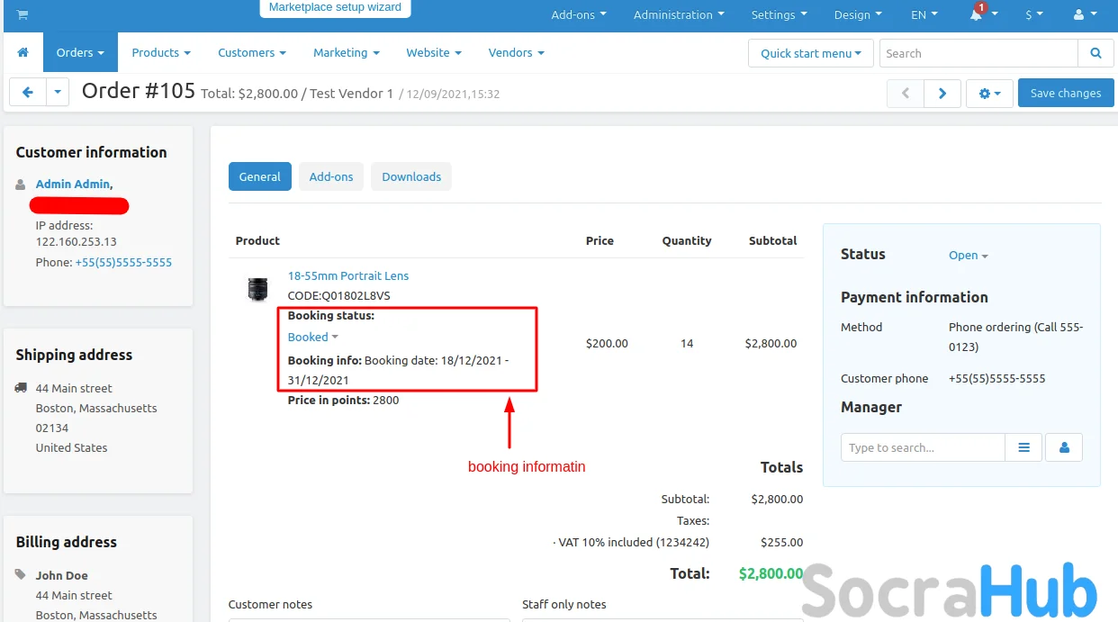Open the Quick start menu dropdown
Image resolution: width=1118 pixels, height=622 pixels.
coord(810,53)
